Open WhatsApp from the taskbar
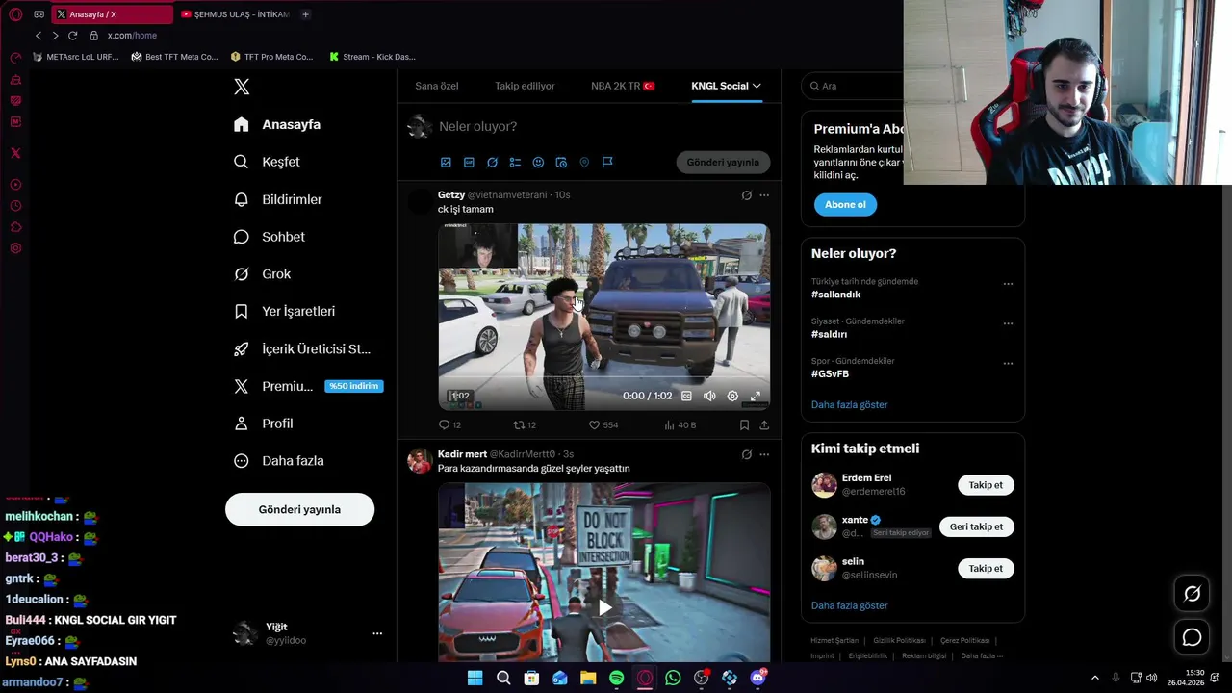 pos(673,679)
